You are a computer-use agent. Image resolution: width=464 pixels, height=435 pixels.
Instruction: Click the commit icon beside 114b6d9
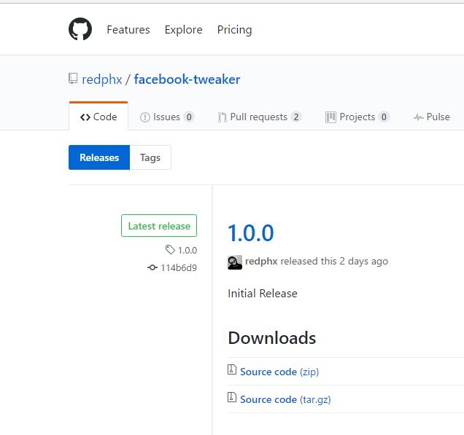click(x=152, y=267)
